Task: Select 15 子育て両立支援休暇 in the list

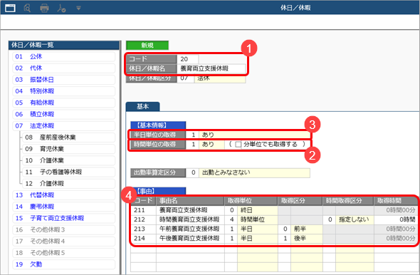Action: pyautogui.click(x=64, y=218)
